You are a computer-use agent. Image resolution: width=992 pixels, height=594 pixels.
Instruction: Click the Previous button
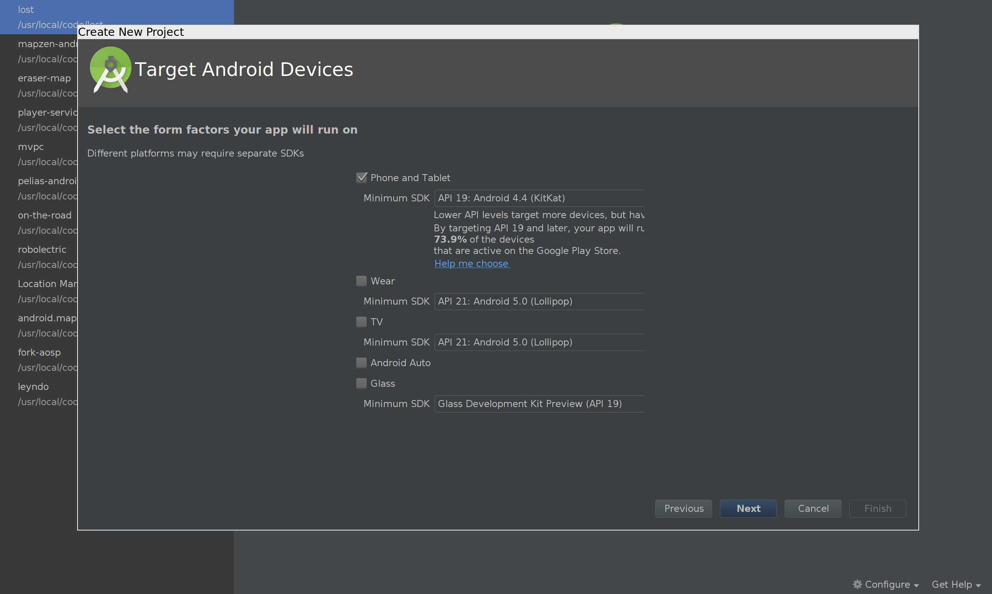pyautogui.click(x=683, y=508)
